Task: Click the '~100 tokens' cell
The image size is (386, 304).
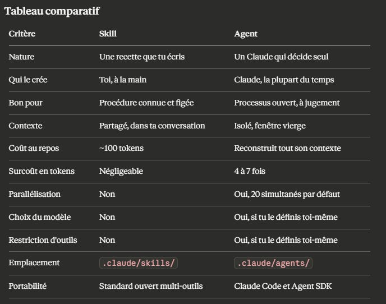Action: click(x=121, y=148)
